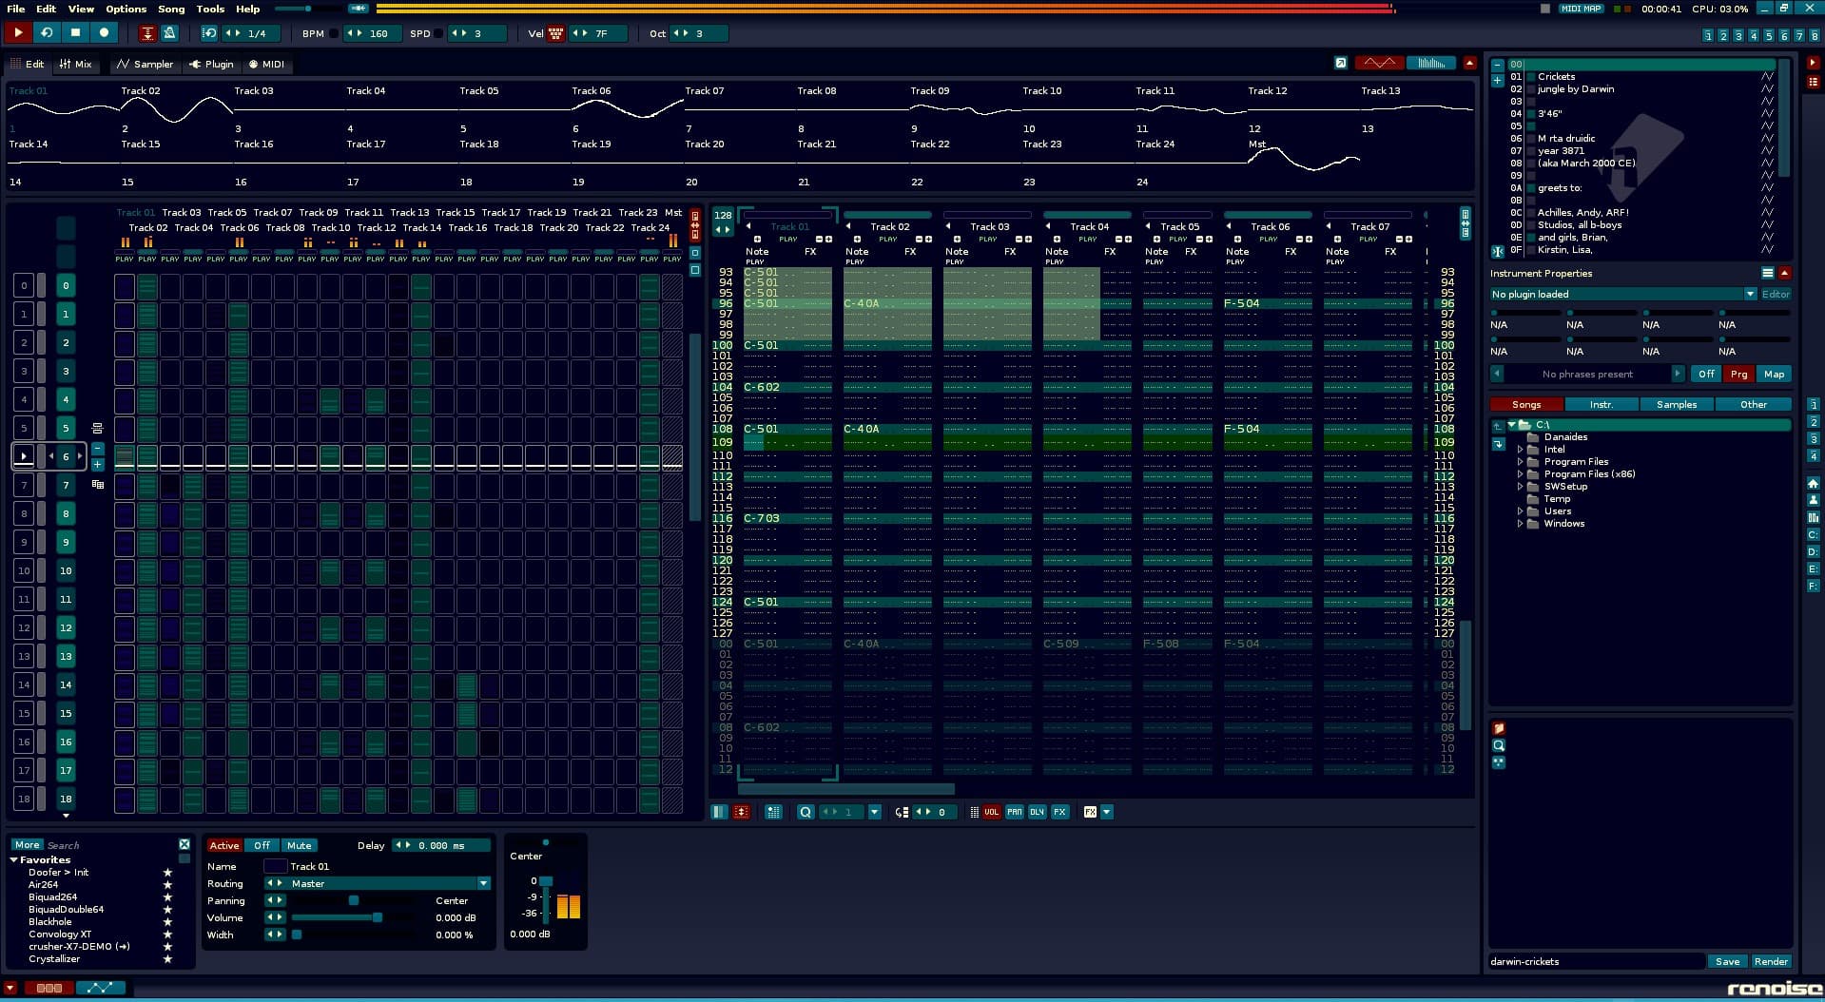Click the keyboard velocity icon beside Vel
Image resolution: width=1825 pixels, height=1002 pixels.
click(555, 33)
